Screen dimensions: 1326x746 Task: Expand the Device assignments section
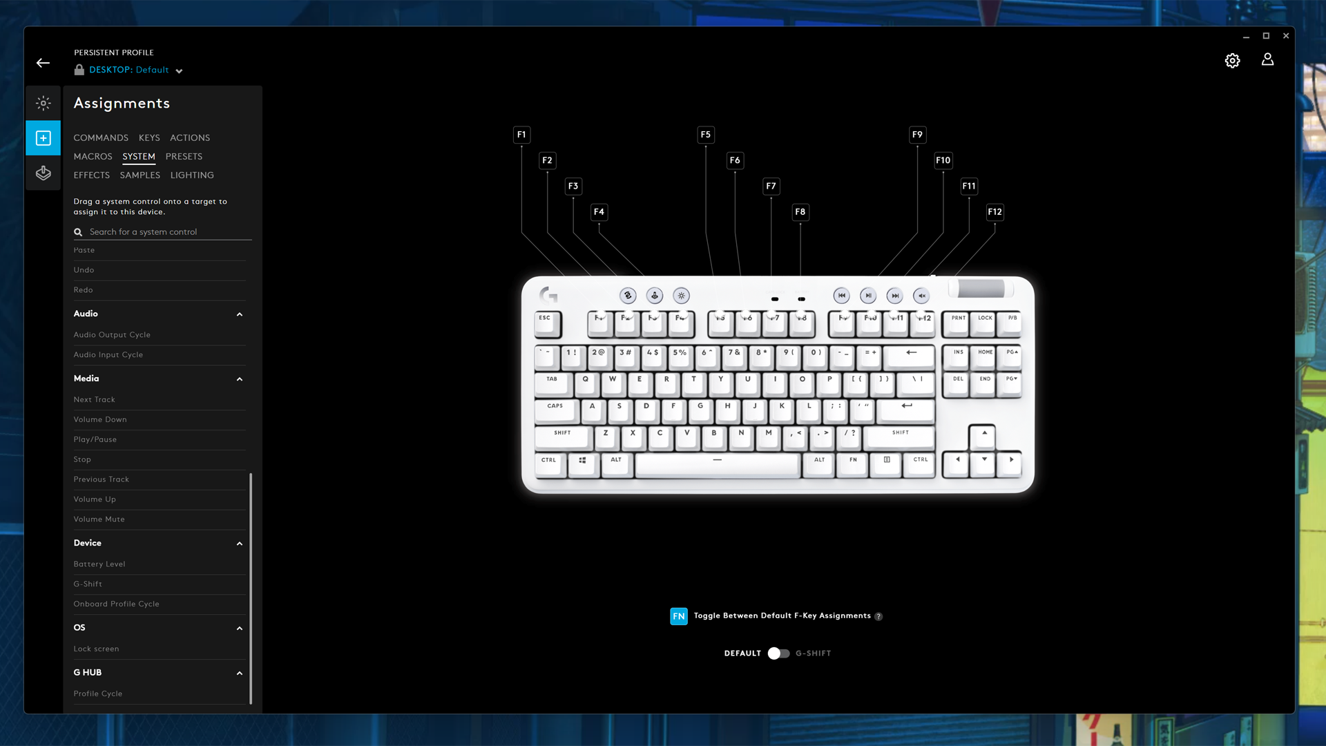(240, 542)
